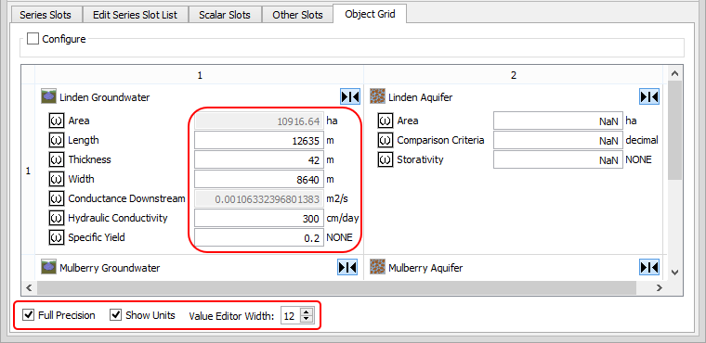The image size is (706, 343).
Task: Collapse Linden Aquifer with its arrow button
Action: [649, 96]
